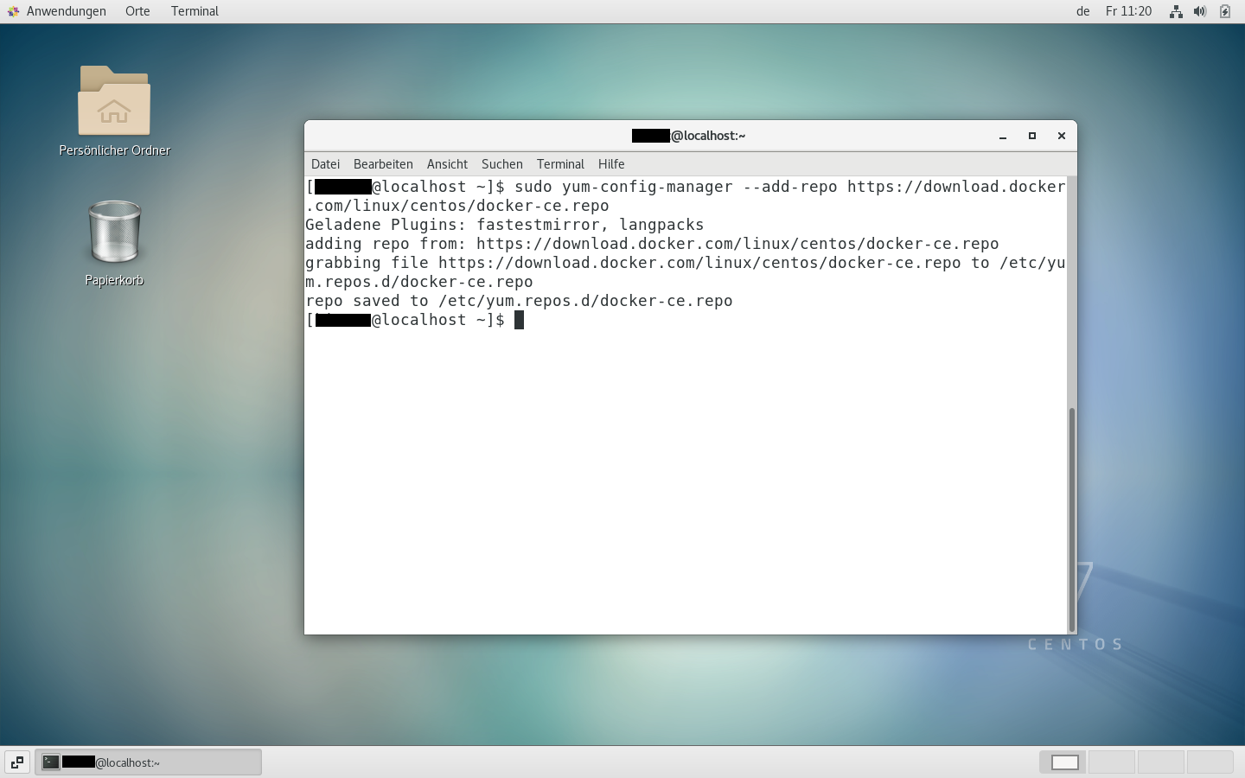Switch to the second workspace in pager
1245x778 pixels.
click(1111, 762)
